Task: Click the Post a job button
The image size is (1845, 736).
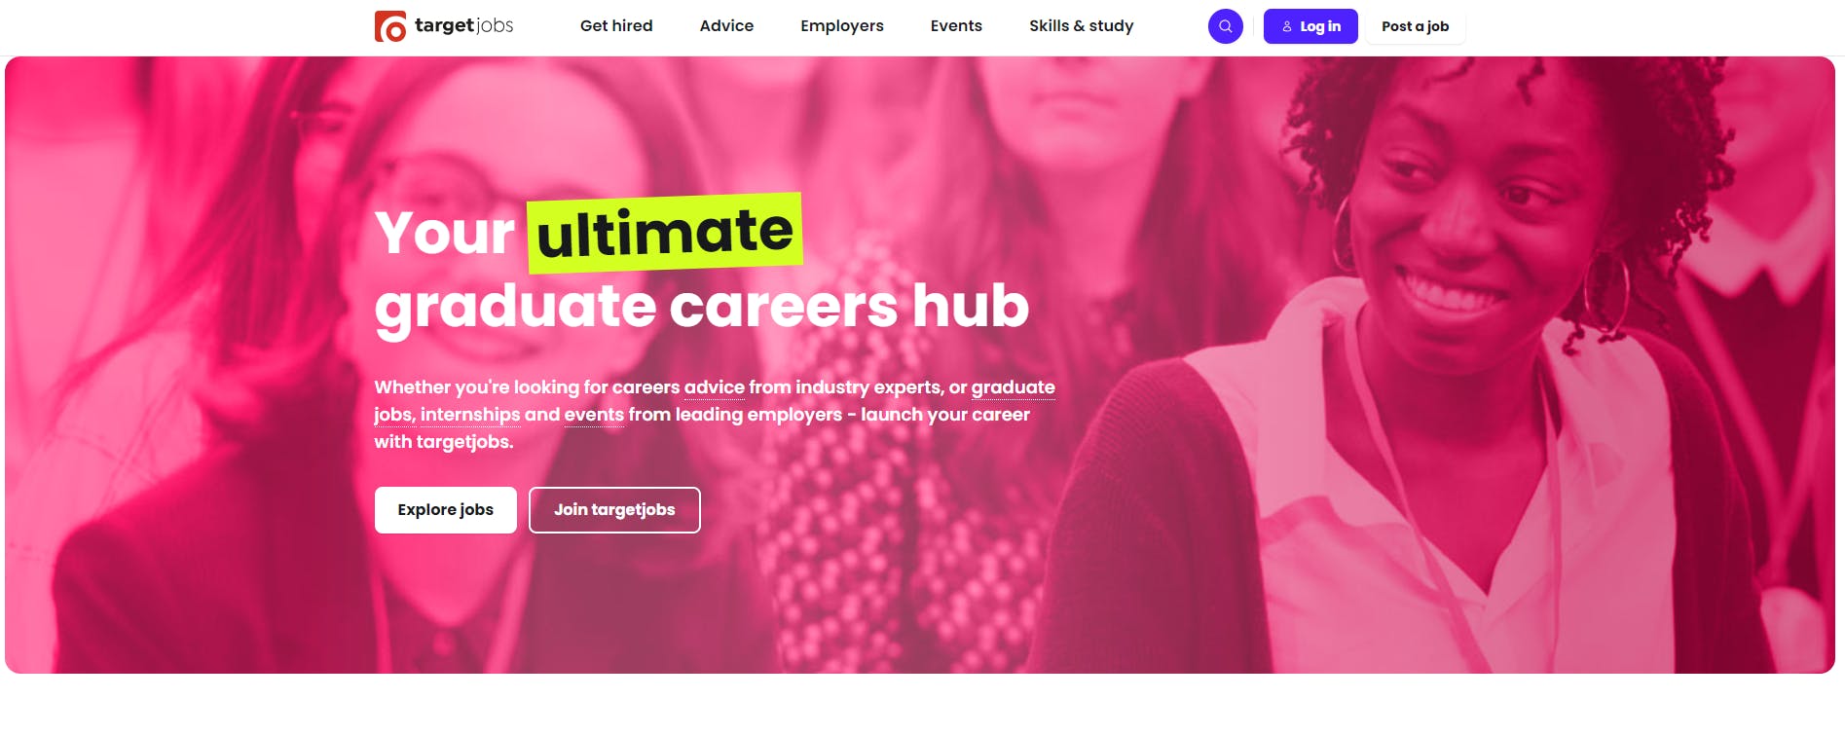Action: (x=1415, y=26)
